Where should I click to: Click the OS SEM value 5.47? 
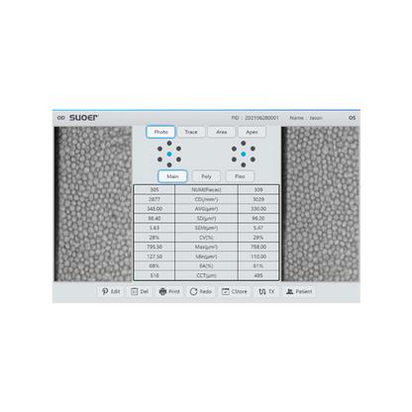258,228
